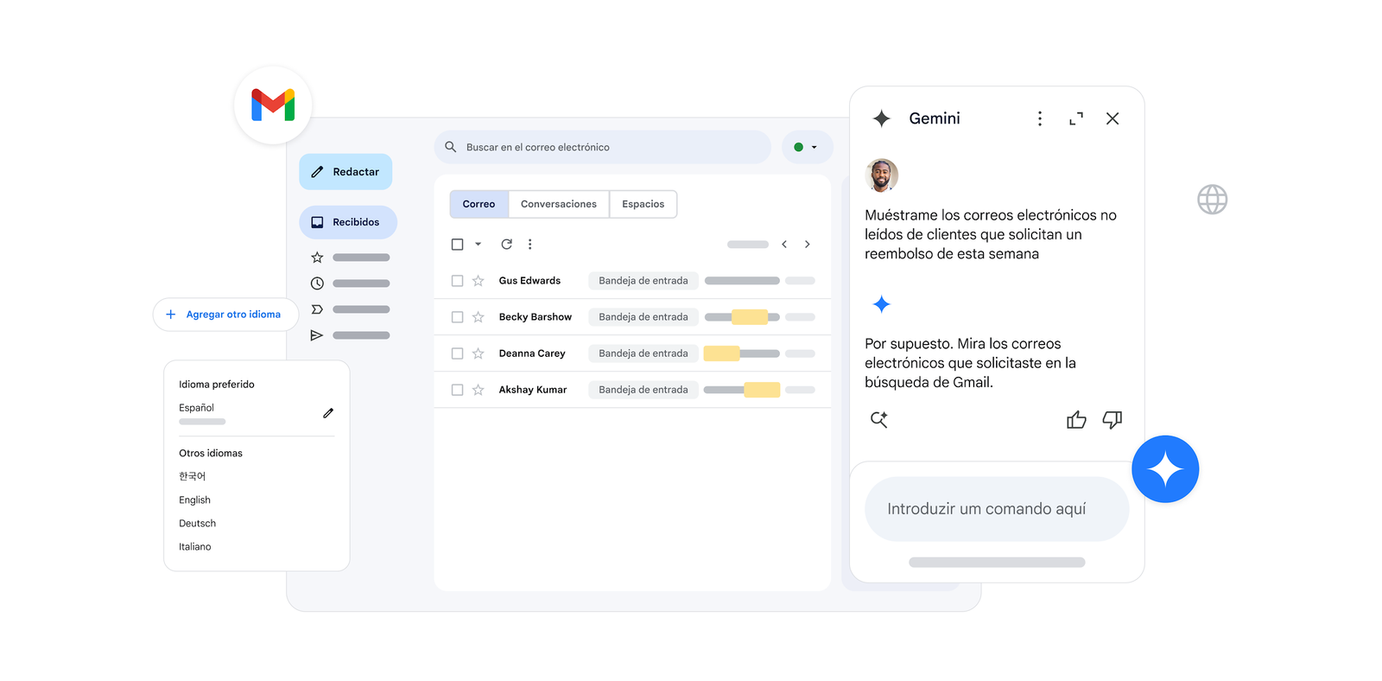The image size is (1382, 681).
Task: Expand the Gemini panel to full size
Action: click(x=1075, y=118)
